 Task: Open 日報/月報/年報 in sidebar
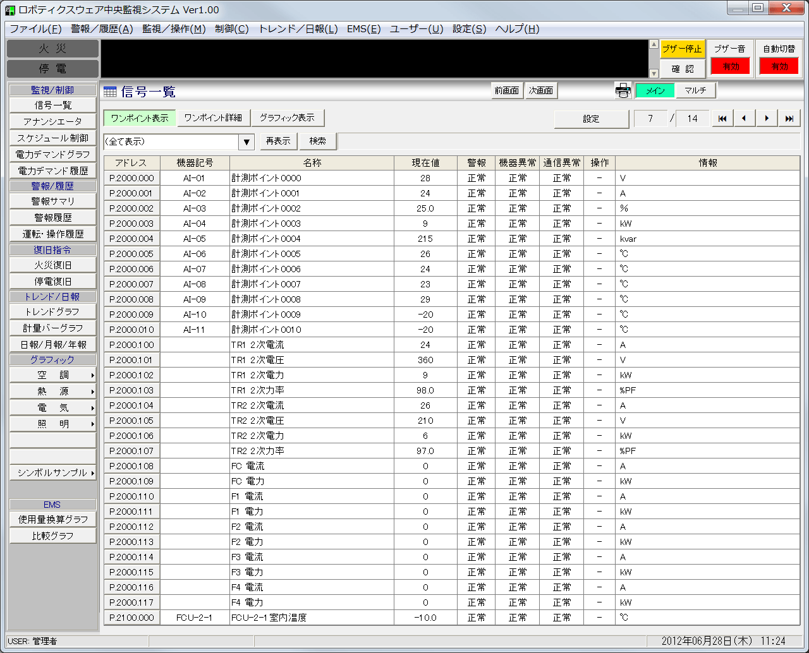point(53,345)
